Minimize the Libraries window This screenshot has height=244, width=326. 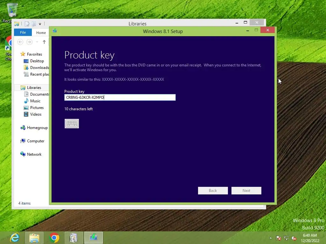(237, 23)
